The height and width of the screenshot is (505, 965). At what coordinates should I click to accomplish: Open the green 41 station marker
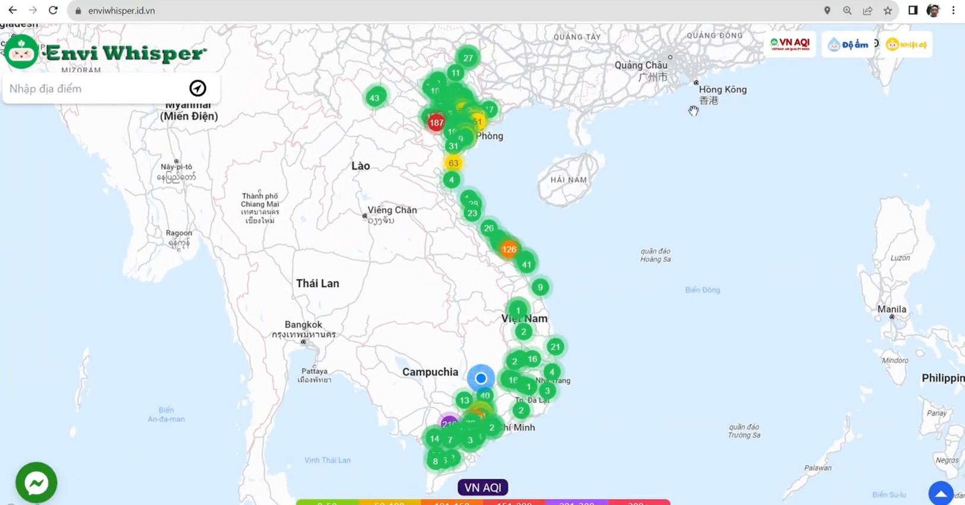[x=526, y=265]
